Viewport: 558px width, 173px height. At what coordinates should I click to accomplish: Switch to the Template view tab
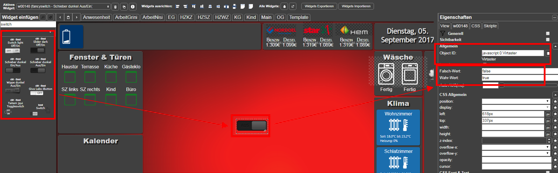click(x=299, y=17)
